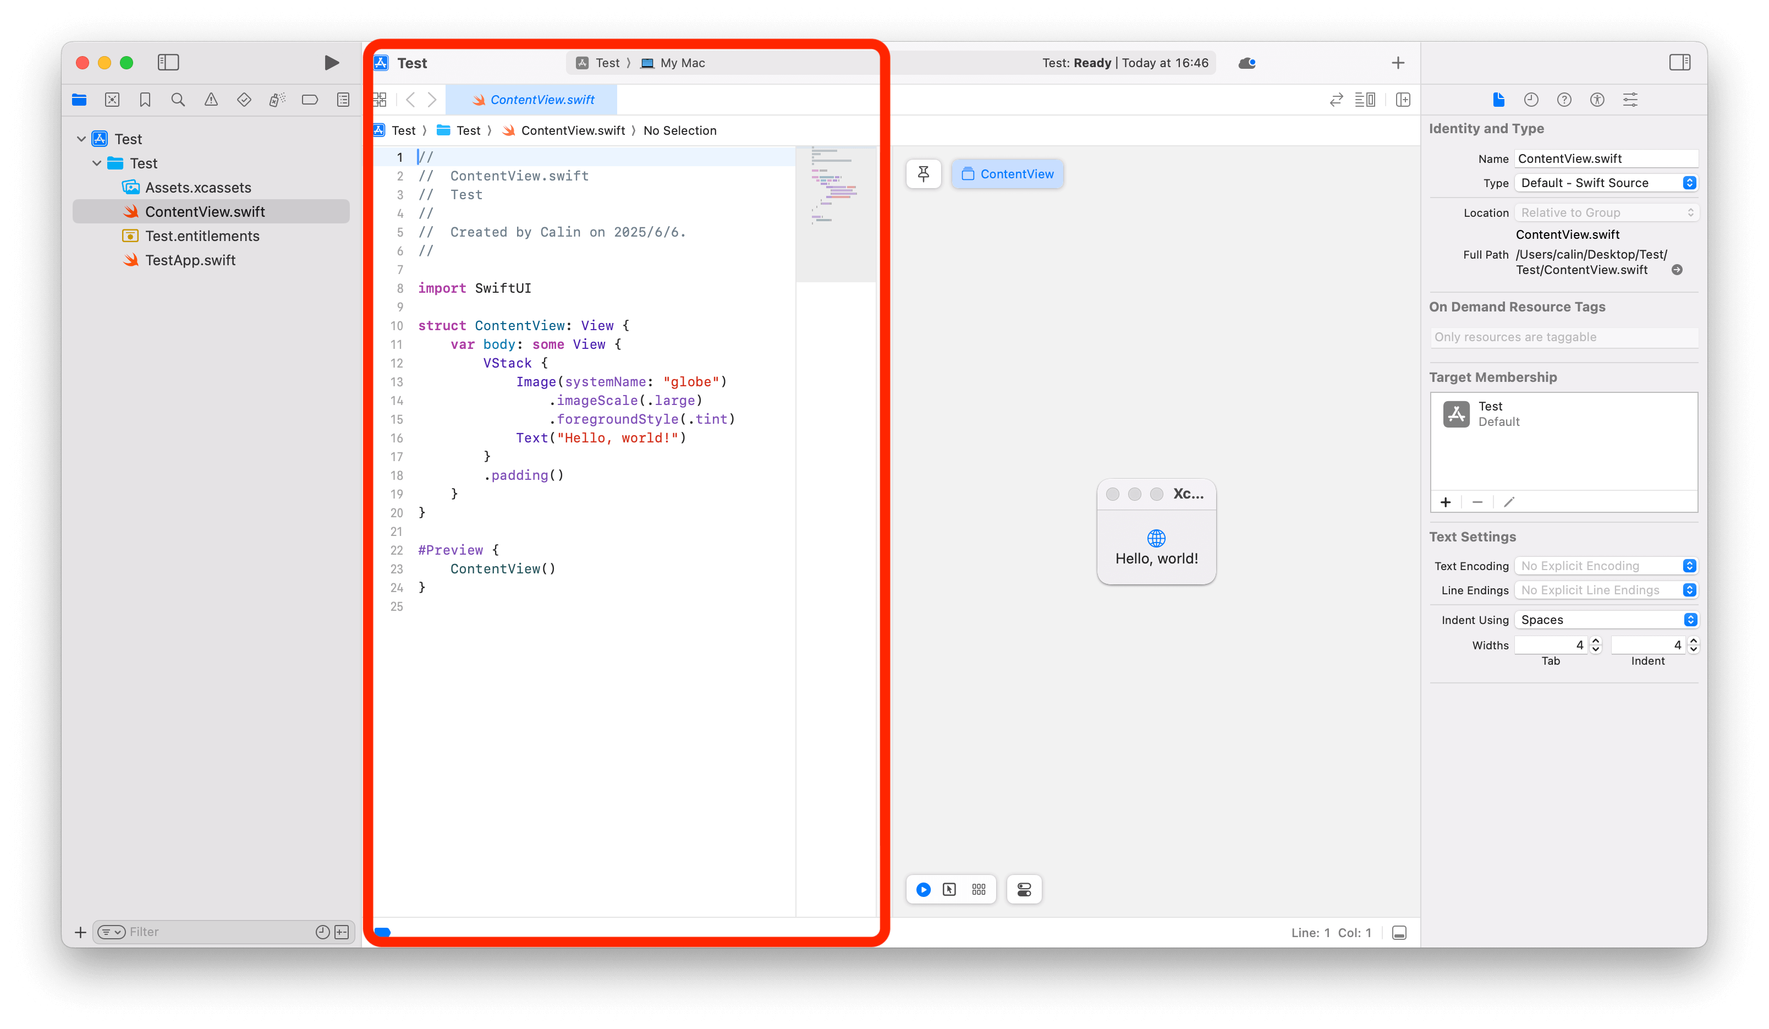Show the History inspector tab
This screenshot has width=1769, height=1029.
coord(1532,100)
